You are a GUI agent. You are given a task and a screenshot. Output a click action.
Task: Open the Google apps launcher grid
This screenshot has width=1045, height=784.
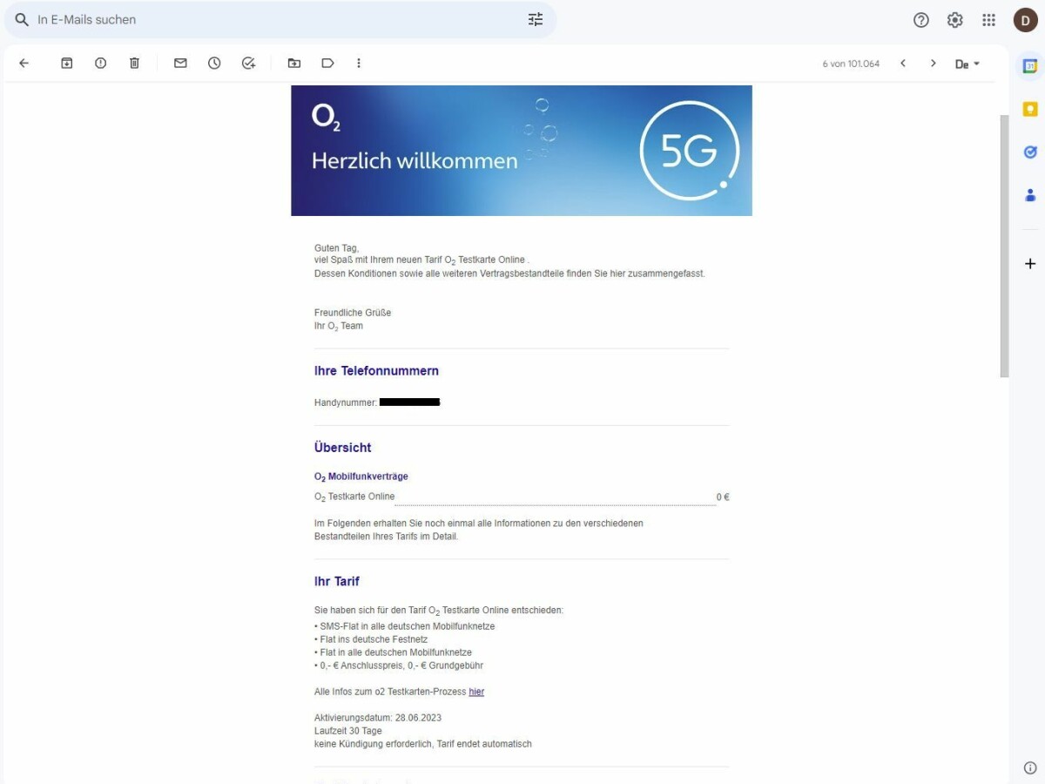[x=988, y=19]
